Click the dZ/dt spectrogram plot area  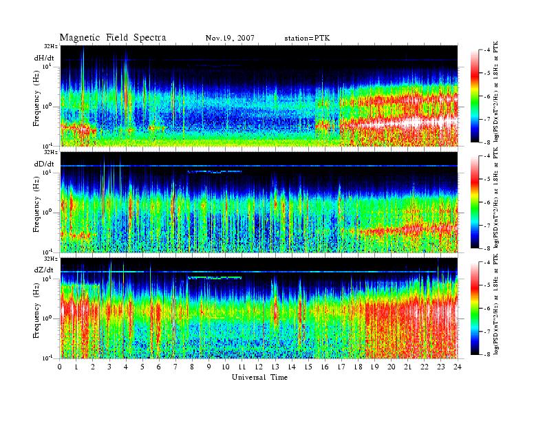[259, 308]
